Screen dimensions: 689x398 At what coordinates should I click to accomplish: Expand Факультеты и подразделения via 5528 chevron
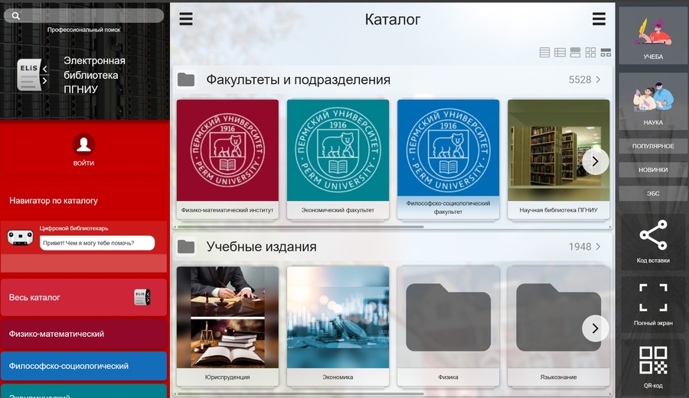point(598,79)
